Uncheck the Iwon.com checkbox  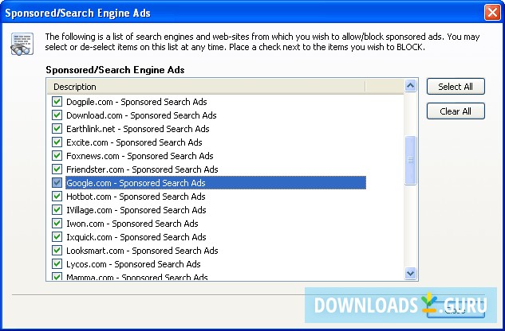click(x=57, y=224)
